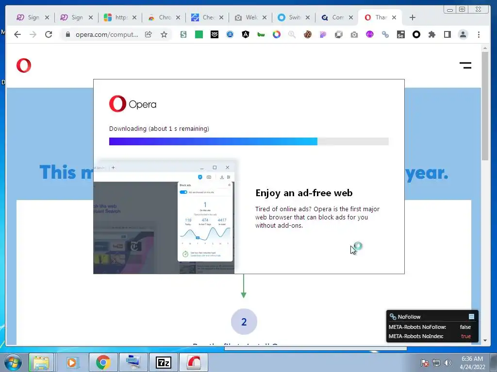497x372 pixels.
Task: Click the red Opera logo on the page header
Action: pyautogui.click(x=24, y=65)
